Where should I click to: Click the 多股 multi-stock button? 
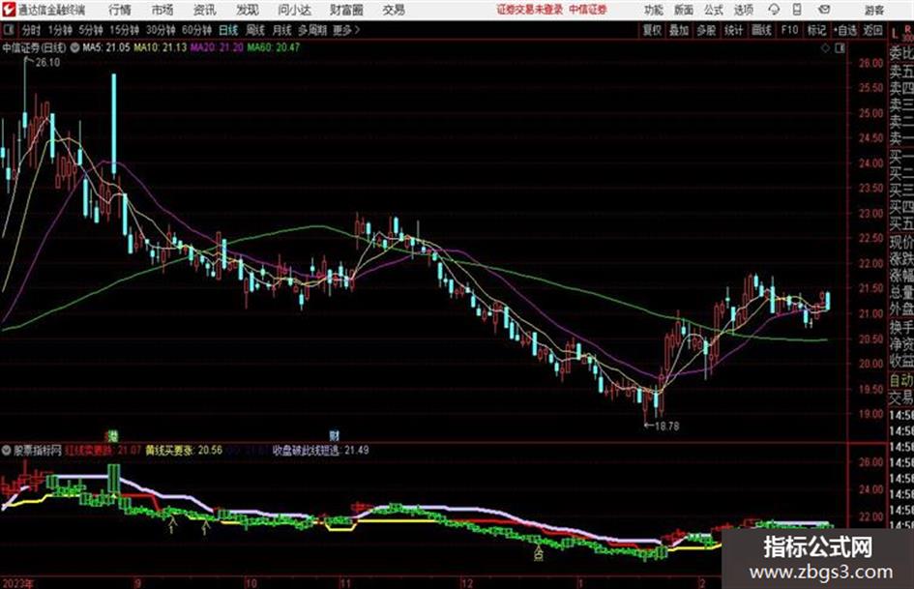coord(706,30)
